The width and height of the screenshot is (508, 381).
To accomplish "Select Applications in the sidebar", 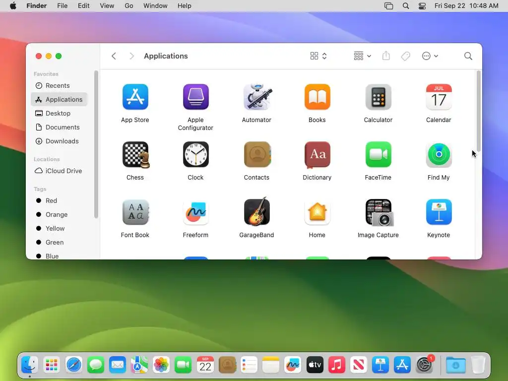I will (60, 99).
